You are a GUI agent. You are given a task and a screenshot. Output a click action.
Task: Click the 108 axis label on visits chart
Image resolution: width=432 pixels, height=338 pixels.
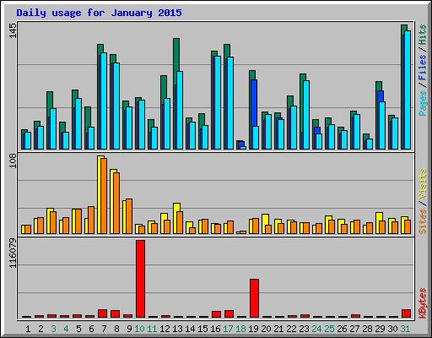point(13,161)
